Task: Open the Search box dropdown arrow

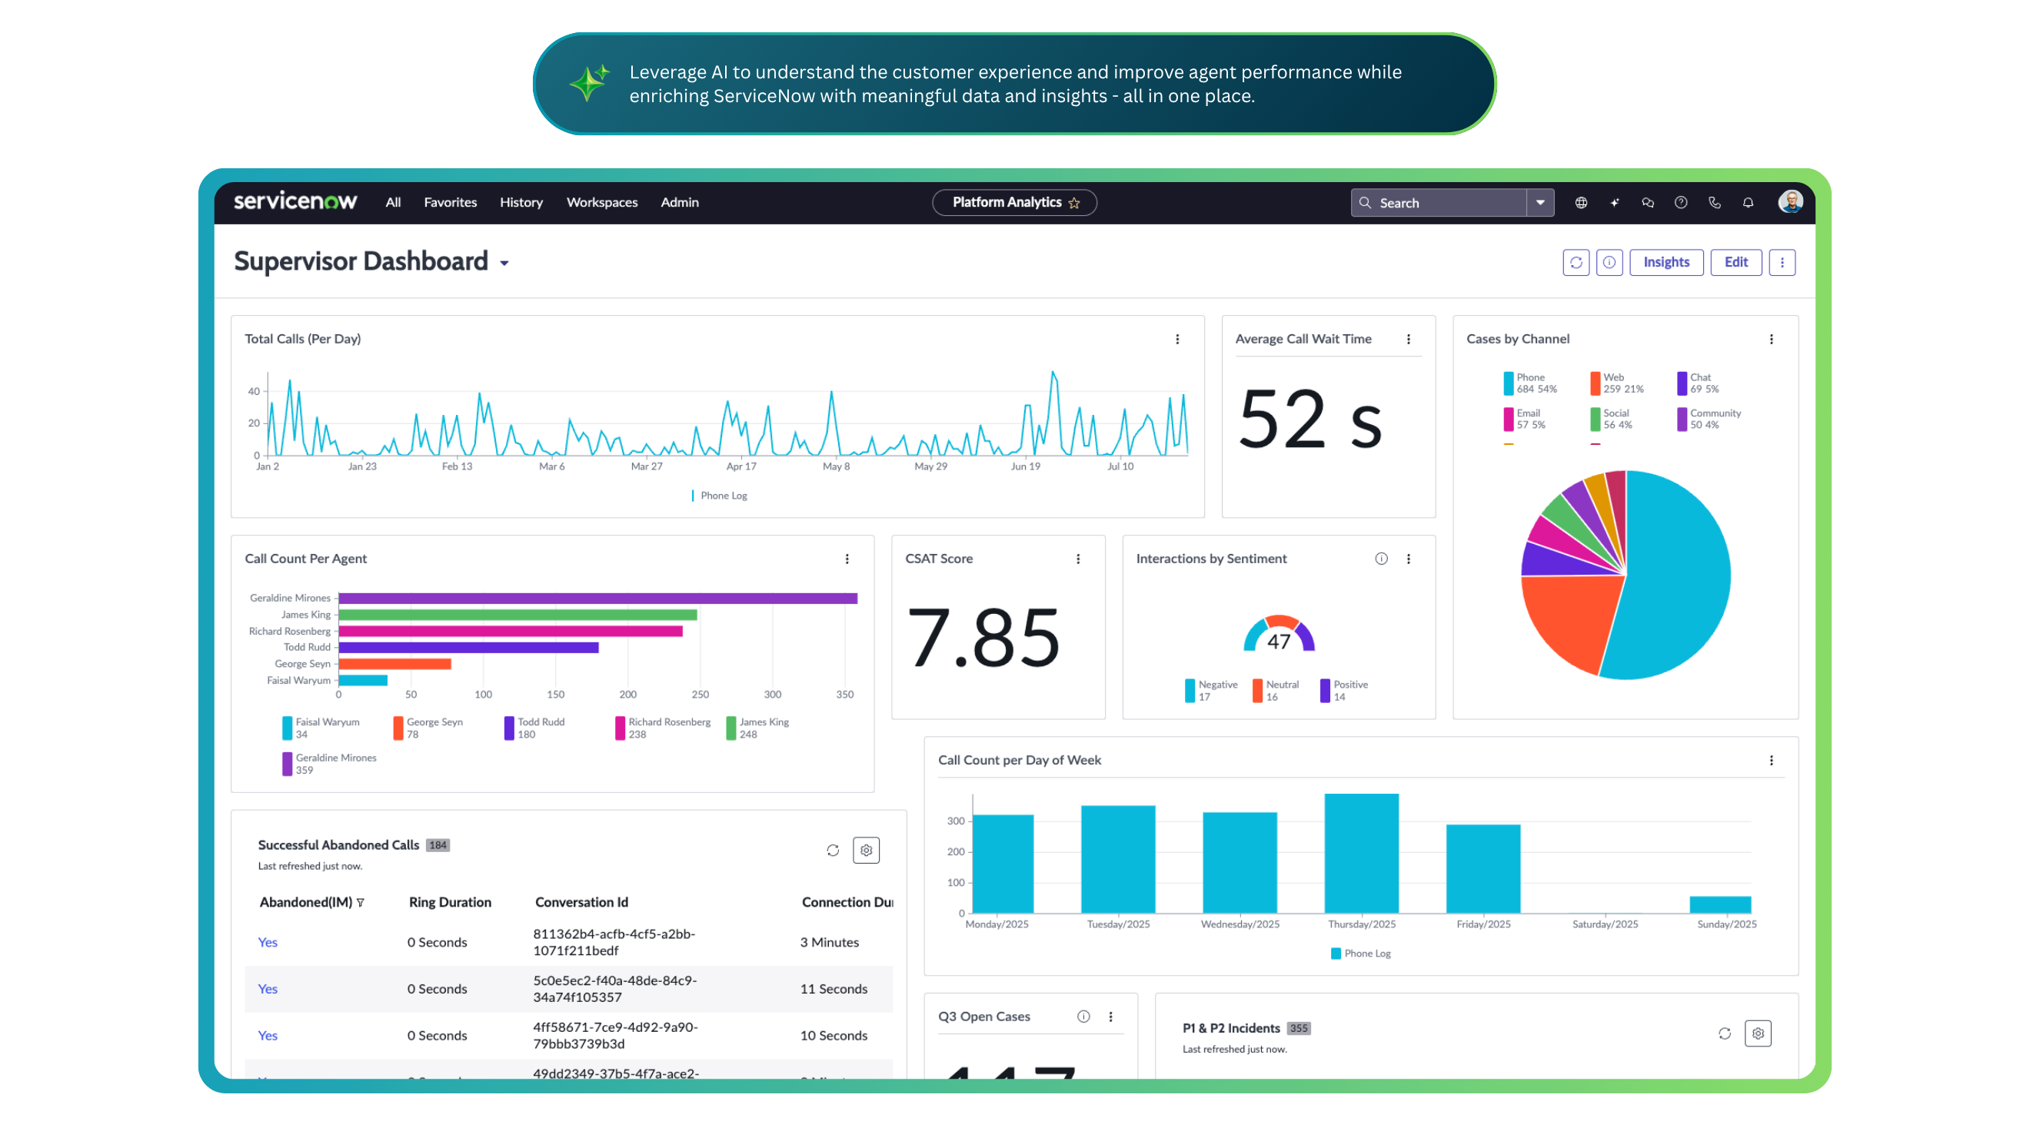Action: coord(1540,202)
